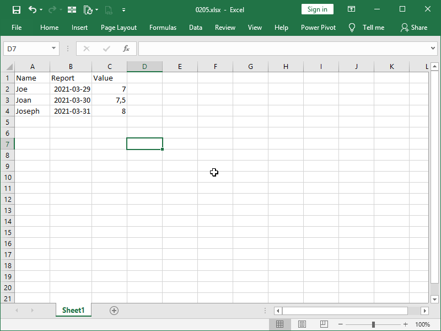
Task: Select Normal view in the status bar
Action: point(279,324)
